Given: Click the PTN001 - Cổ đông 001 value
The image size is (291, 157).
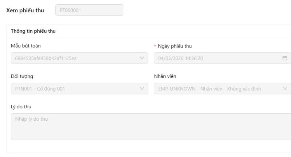Looking at the screenshot, I should 40,89.
